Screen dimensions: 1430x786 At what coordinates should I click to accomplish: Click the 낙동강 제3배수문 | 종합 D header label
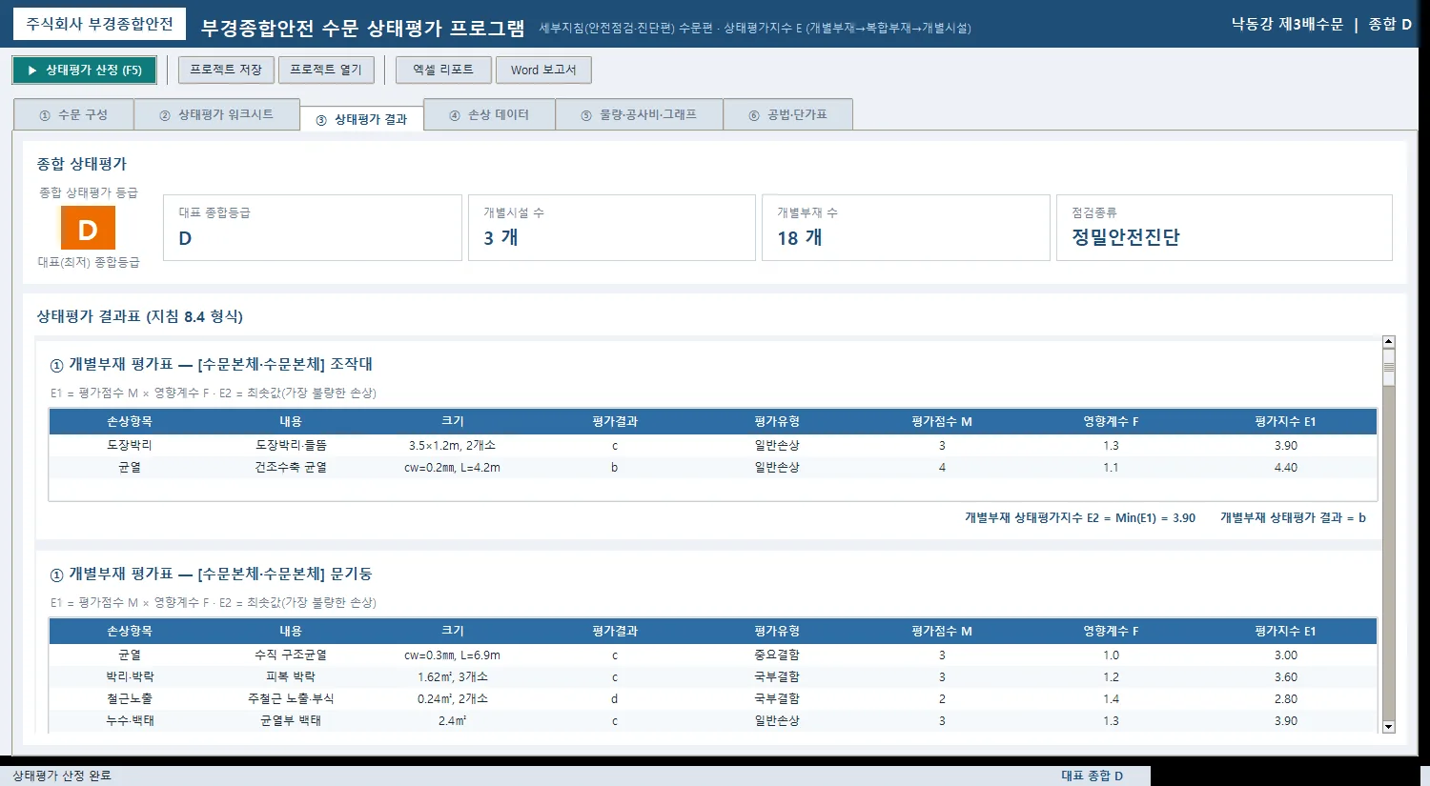[1321, 24]
